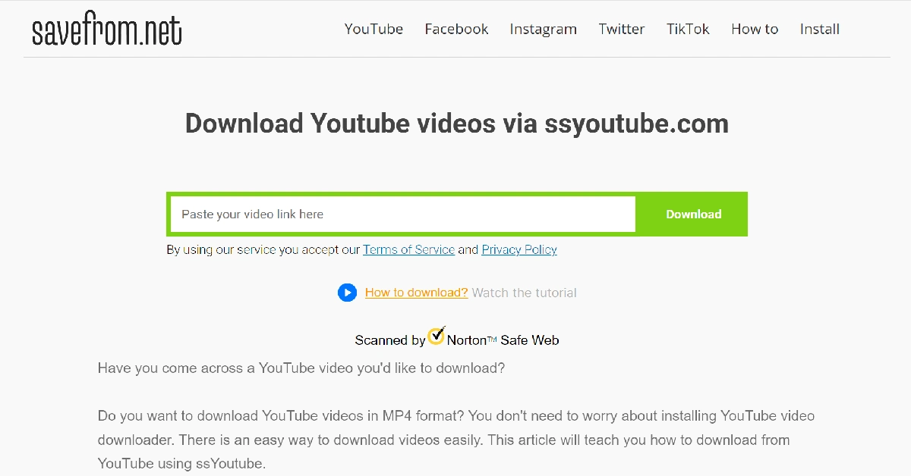
Task: Open the Terms of Service link
Action: pos(408,249)
